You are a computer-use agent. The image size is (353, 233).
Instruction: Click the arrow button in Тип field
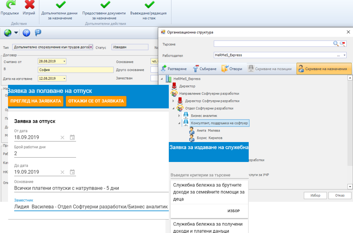(x=90, y=47)
